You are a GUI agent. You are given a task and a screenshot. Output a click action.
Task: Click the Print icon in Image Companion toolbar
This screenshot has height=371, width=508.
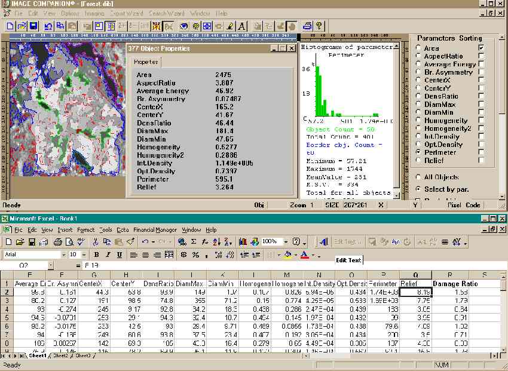pos(307,26)
